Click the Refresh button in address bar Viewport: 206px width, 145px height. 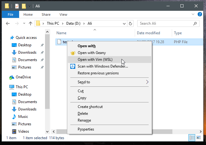click(x=130, y=23)
